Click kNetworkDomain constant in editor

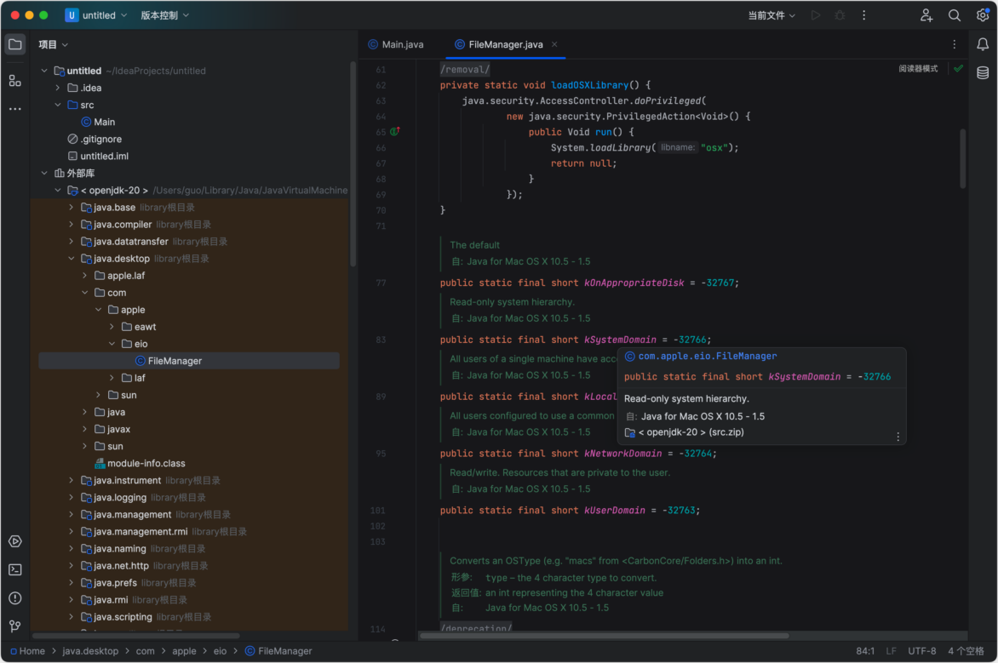point(622,454)
